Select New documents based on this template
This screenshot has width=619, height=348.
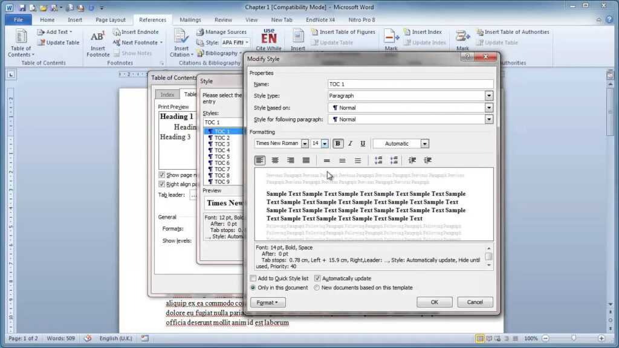point(316,288)
